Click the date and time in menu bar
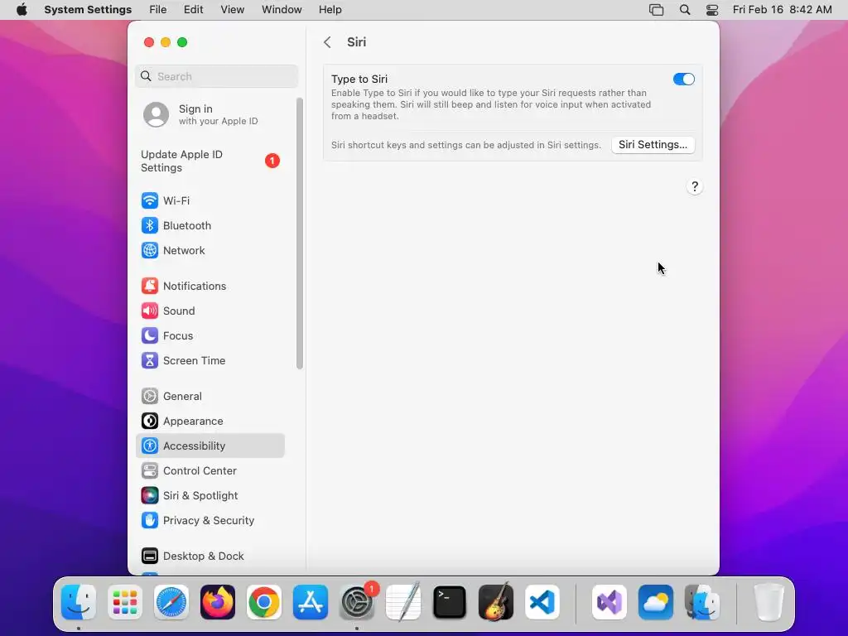Screen dimensions: 848x636 [x=782, y=10]
